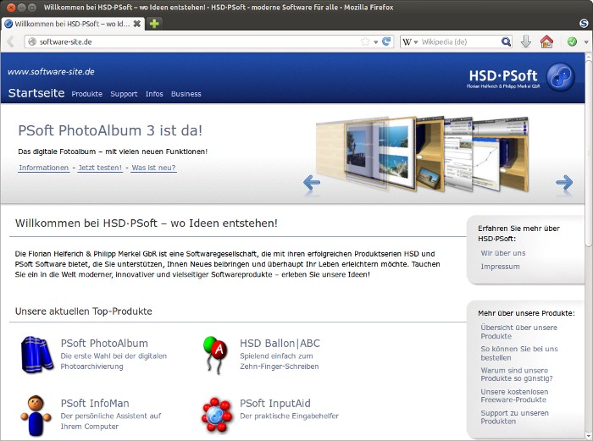Open the downloads arrow icon
The image size is (593, 441).
point(526,41)
